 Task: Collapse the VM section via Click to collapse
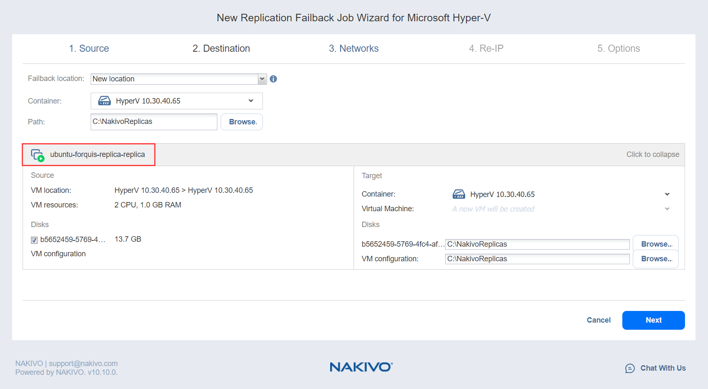coord(652,154)
